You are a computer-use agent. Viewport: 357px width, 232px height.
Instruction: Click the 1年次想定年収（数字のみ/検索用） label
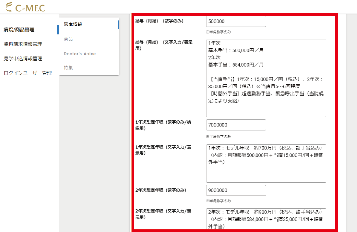click(163, 125)
